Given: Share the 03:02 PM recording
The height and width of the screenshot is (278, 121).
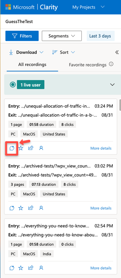Looking at the screenshot, I should (x=31, y=208).
